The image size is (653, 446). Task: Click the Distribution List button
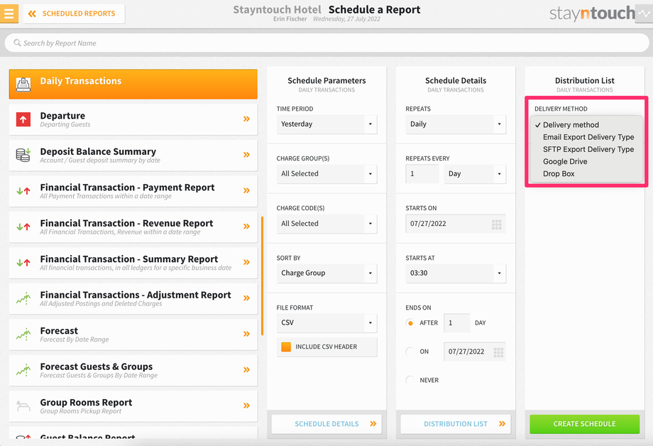tap(456, 424)
